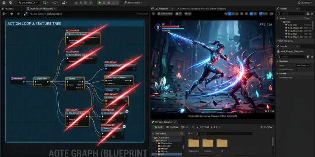315x157 pixels.
Task: Click the surface snapping icon in viewport toolbar
Action: point(246,14)
